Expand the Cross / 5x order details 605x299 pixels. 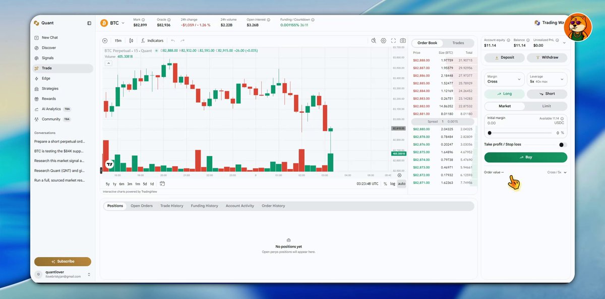(557, 172)
